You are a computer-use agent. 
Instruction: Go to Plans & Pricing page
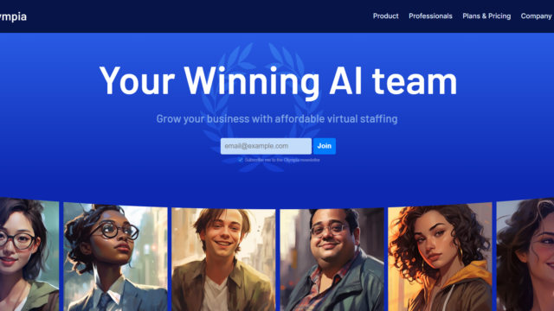click(486, 16)
